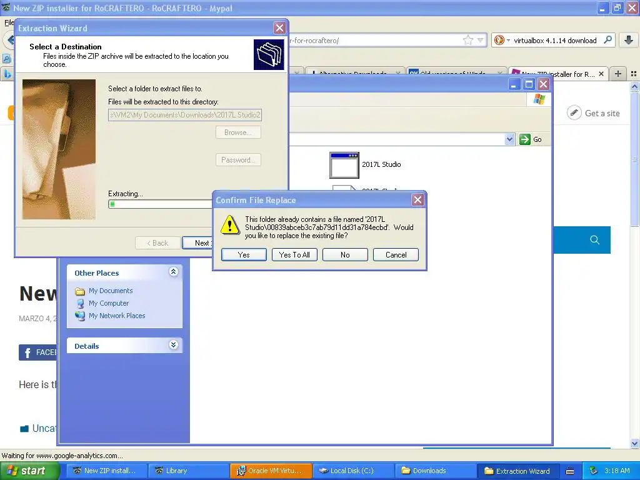Click the My Computer icon in Other Places
640x480 pixels.
[x=80, y=303]
